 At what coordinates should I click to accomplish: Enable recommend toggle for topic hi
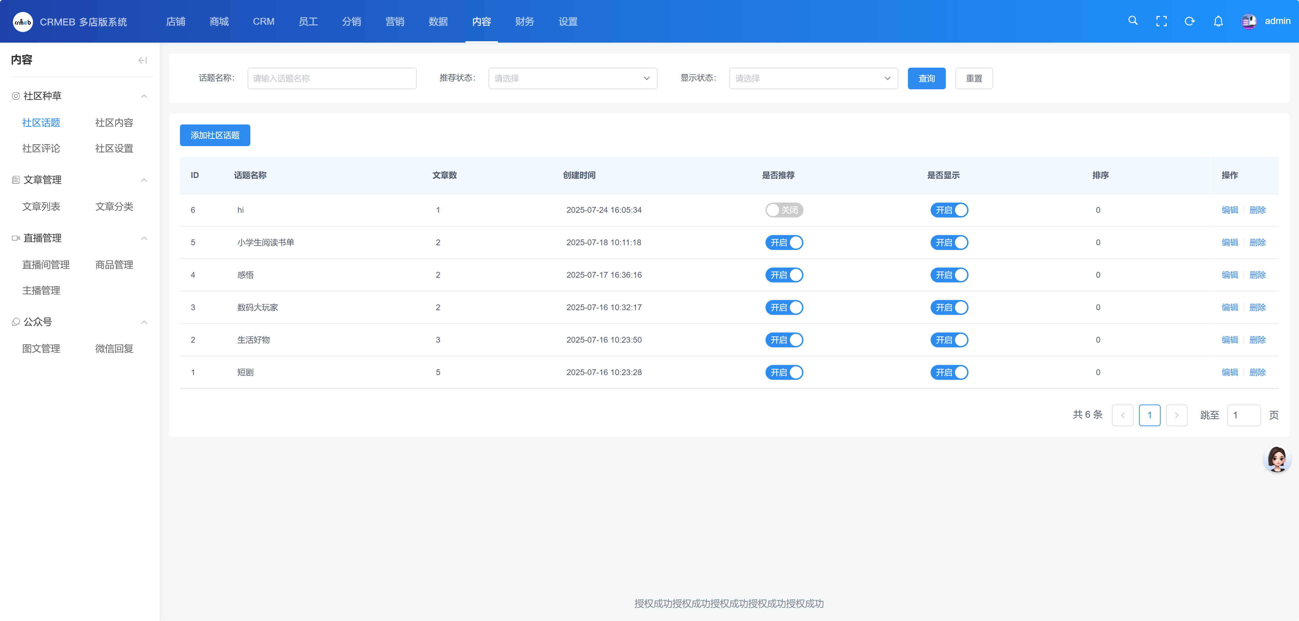pos(784,210)
